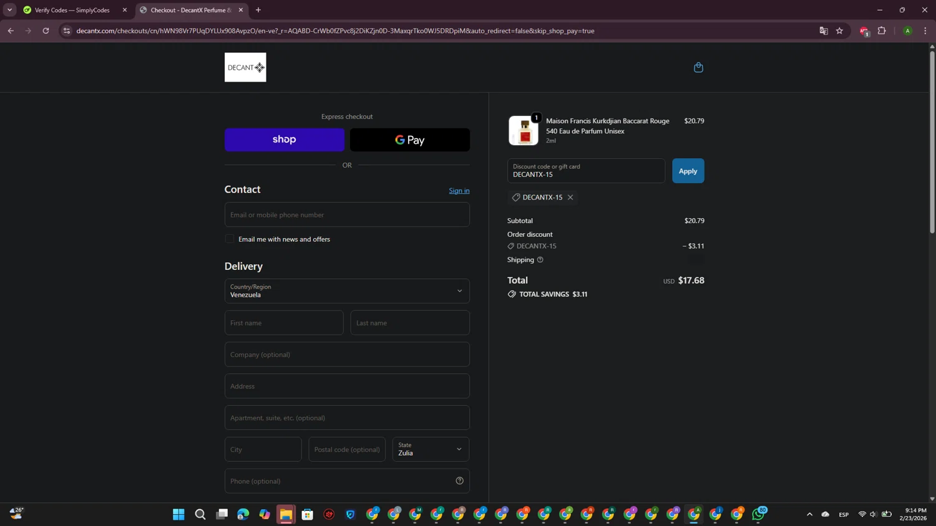Click the Last name field
Image resolution: width=936 pixels, height=526 pixels.
410,323
